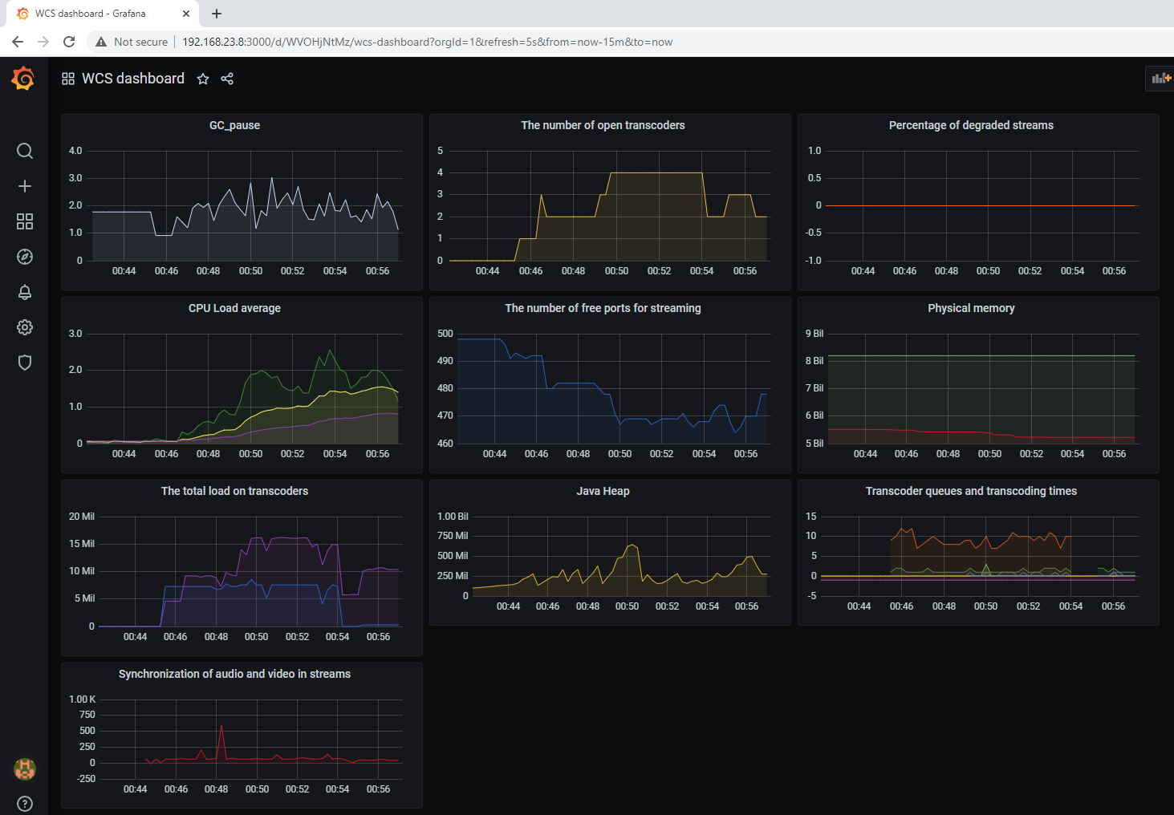Open the user profile avatar
1174x815 pixels.
[x=24, y=768]
